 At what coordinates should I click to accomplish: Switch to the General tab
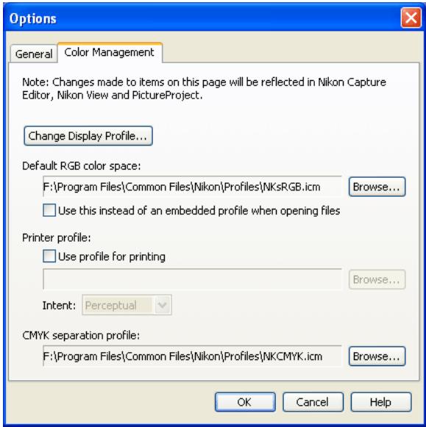pyautogui.click(x=34, y=54)
